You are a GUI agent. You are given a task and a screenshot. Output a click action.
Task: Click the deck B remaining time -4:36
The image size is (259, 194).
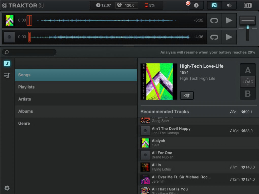coord(199,37)
